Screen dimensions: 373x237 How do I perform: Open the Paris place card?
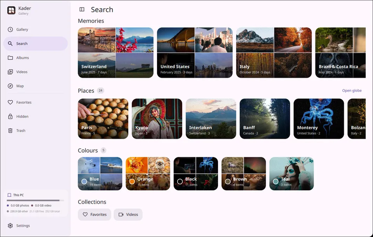point(103,119)
